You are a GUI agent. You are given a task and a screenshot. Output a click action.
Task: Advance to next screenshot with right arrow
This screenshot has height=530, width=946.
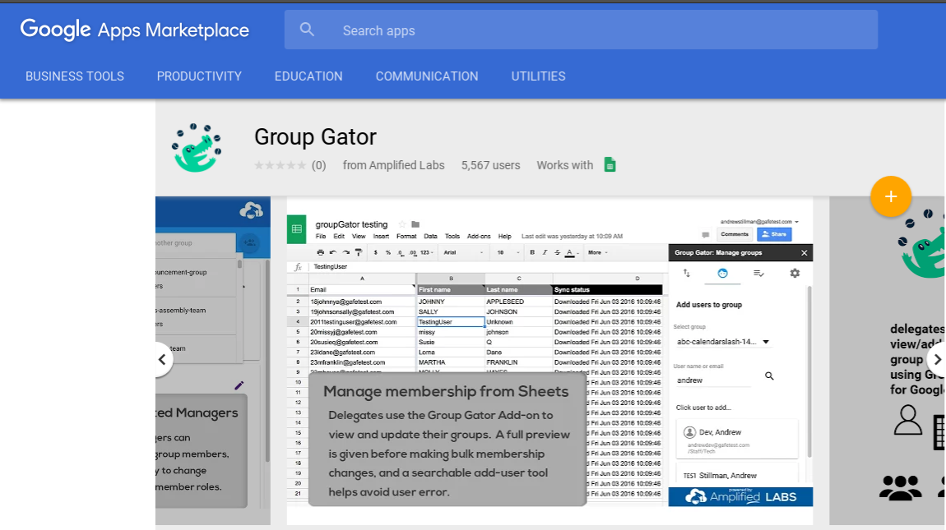pos(936,360)
